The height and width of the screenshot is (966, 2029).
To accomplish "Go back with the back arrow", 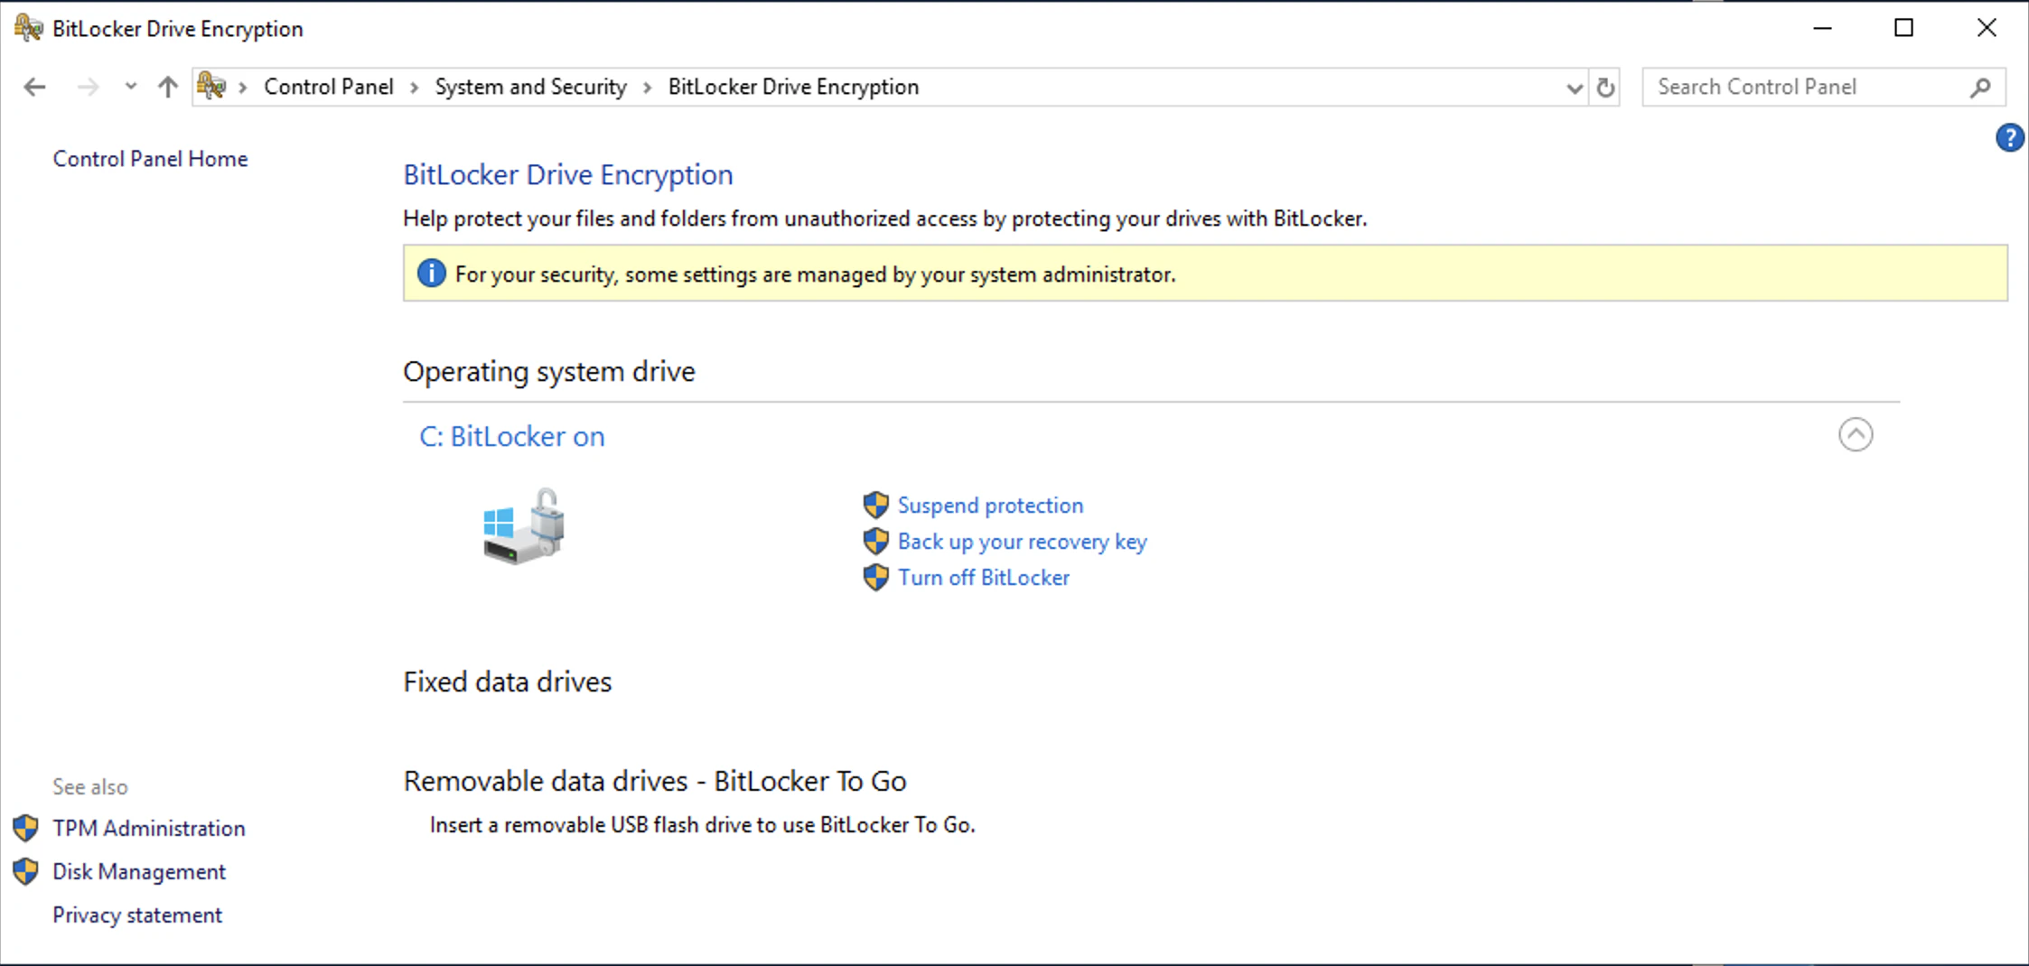I will [x=34, y=87].
